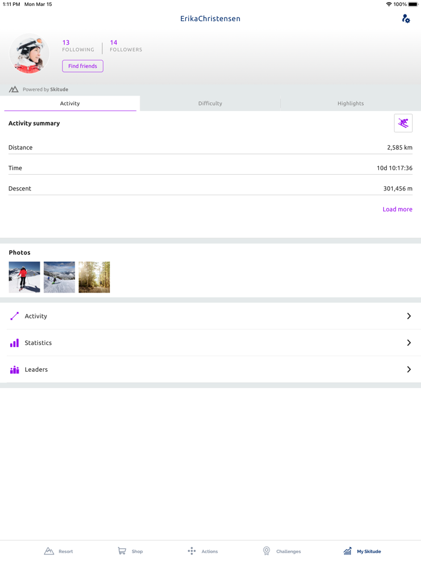Viewport: 421px width, 561px height.
Task: Tap the 1:11 PM status bar clock
Action: [x=11, y=4]
